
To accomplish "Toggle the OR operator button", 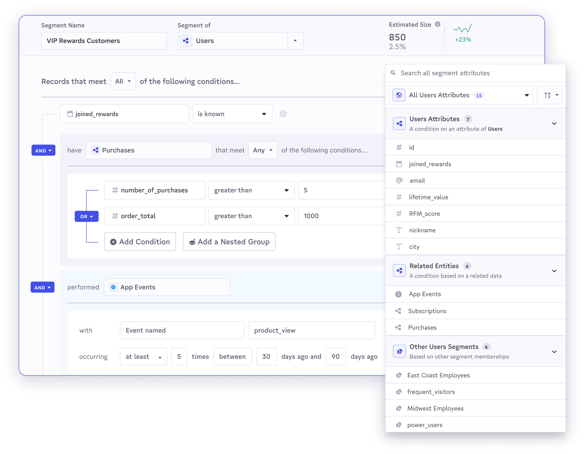I will pyautogui.click(x=87, y=216).
